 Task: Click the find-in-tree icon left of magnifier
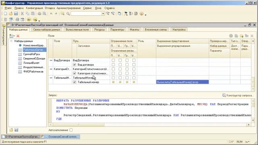click(62, 14)
